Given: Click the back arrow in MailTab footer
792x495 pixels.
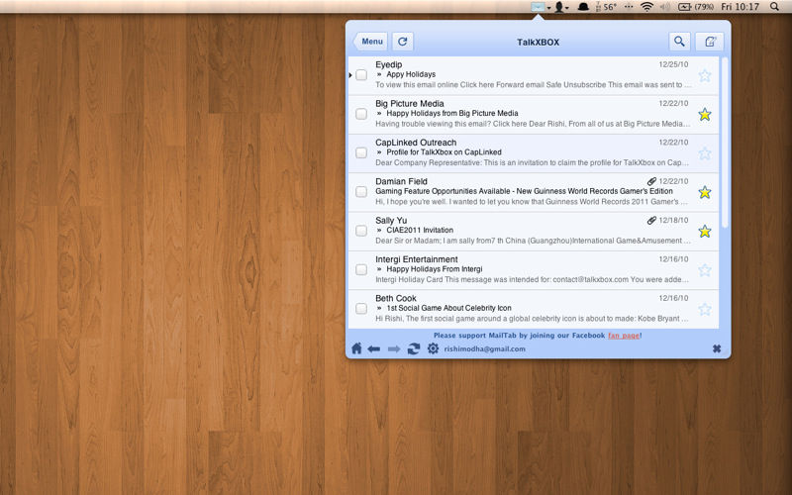Looking at the screenshot, I should tap(374, 349).
